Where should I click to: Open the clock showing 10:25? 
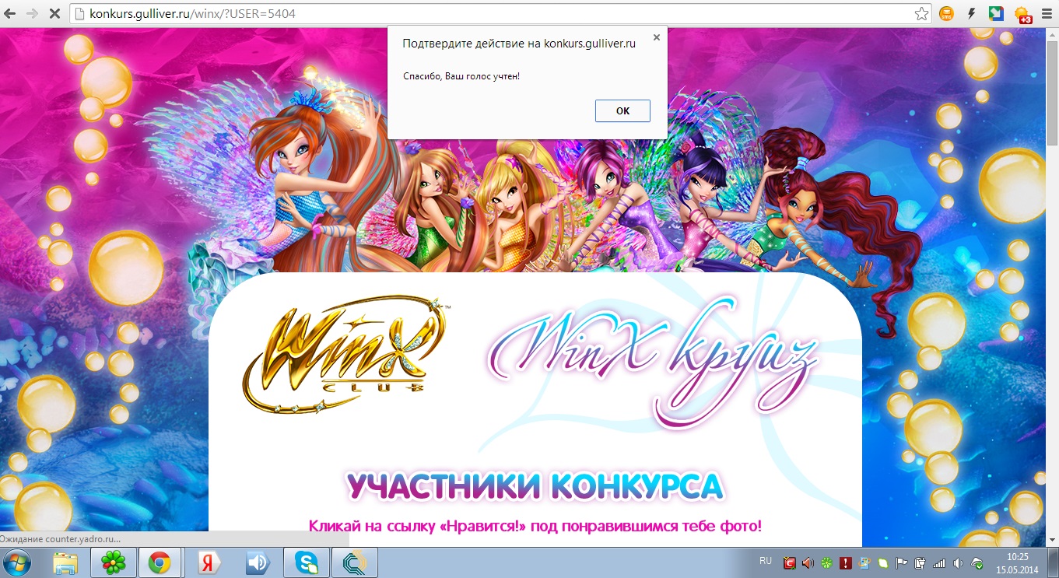tap(1018, 563)
